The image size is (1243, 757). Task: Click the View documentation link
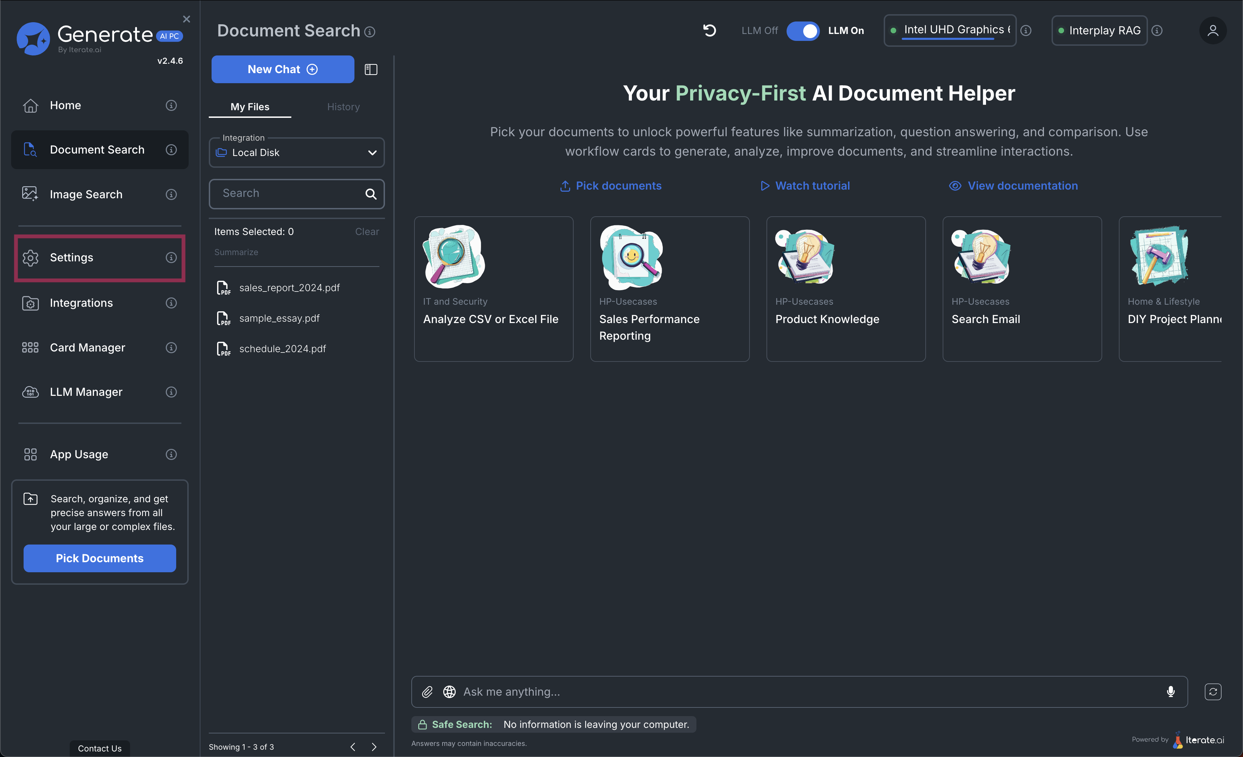click(1013, 186)
